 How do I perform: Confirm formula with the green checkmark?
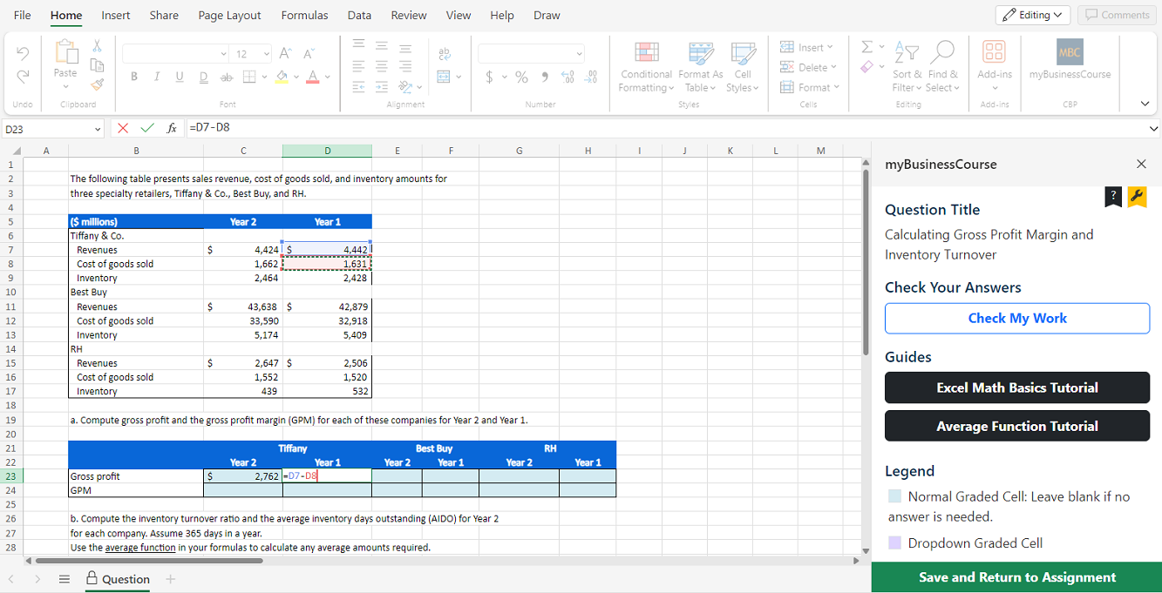(x=147, y=128)
